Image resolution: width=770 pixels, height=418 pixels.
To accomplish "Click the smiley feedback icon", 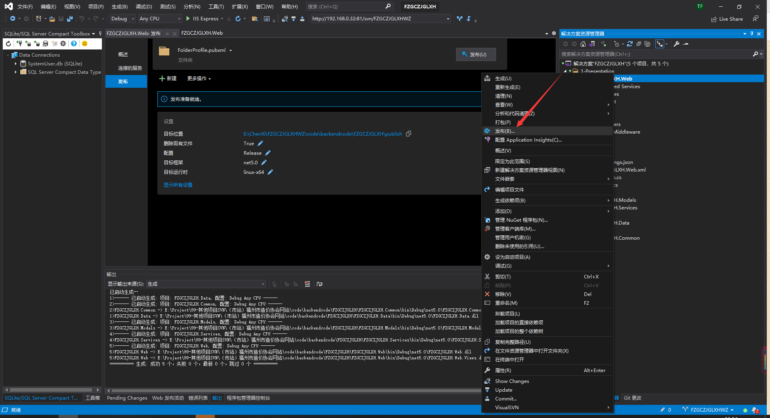I will [x=85, y=43].
